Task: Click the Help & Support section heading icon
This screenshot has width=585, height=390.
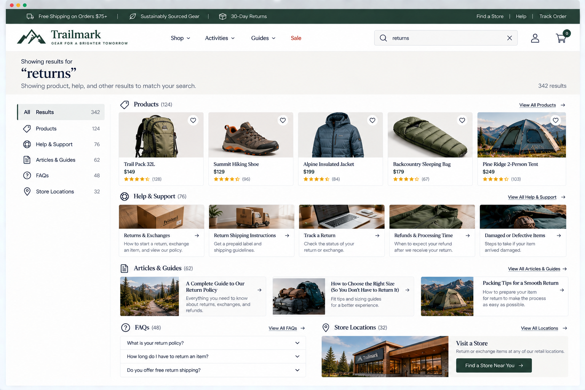Action: point(125,197)
